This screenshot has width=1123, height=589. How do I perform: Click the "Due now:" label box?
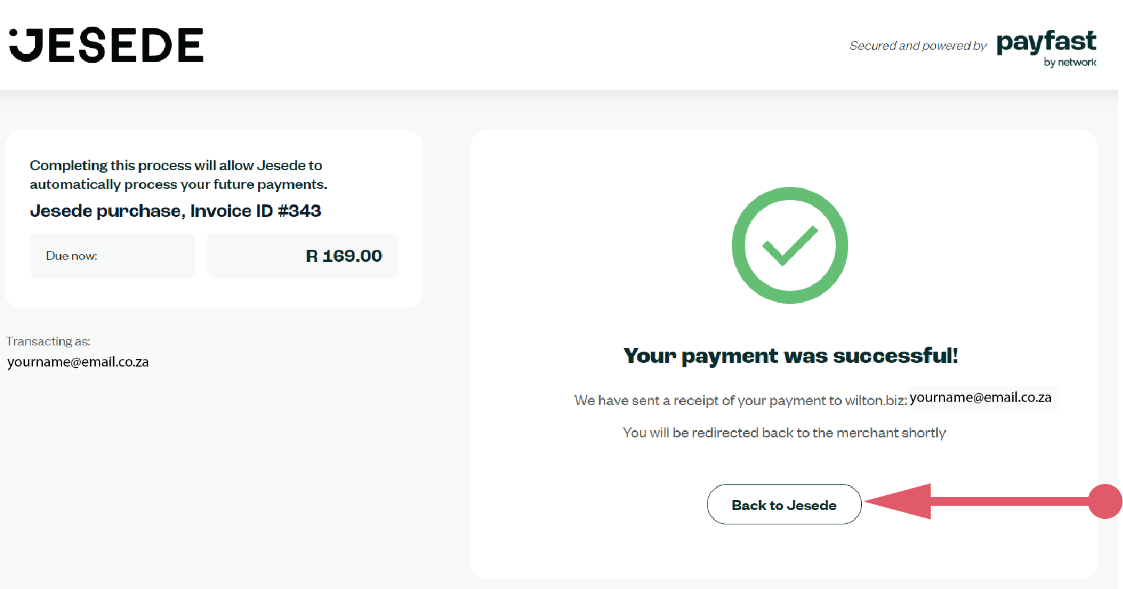(x=112, y=256)
